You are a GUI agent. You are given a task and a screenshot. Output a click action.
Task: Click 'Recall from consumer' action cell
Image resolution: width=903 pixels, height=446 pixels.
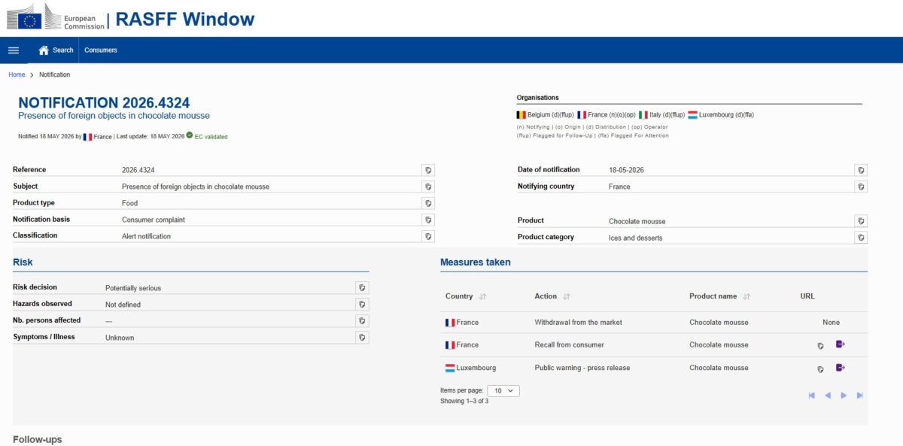569,345
